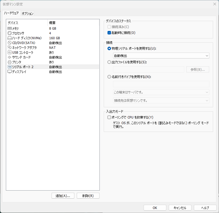Click the USB コントローラ icon
Screen dimensions: 219x213
[x=10, y=52]
